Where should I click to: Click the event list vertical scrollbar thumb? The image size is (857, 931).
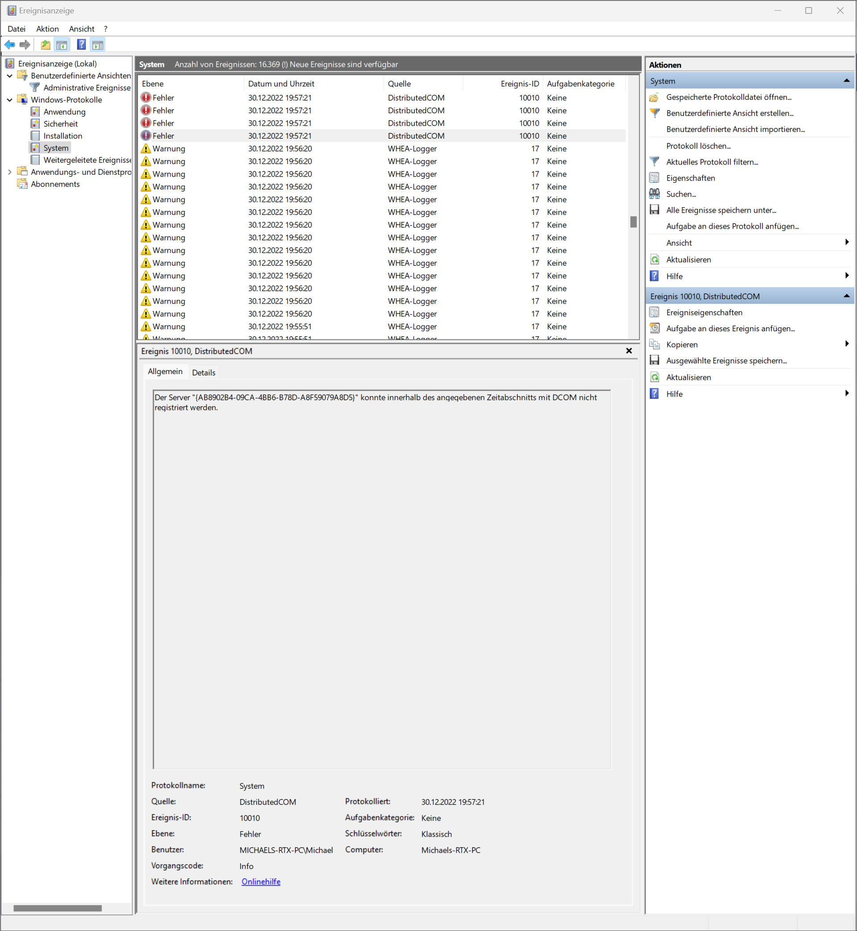coord(633,222)
